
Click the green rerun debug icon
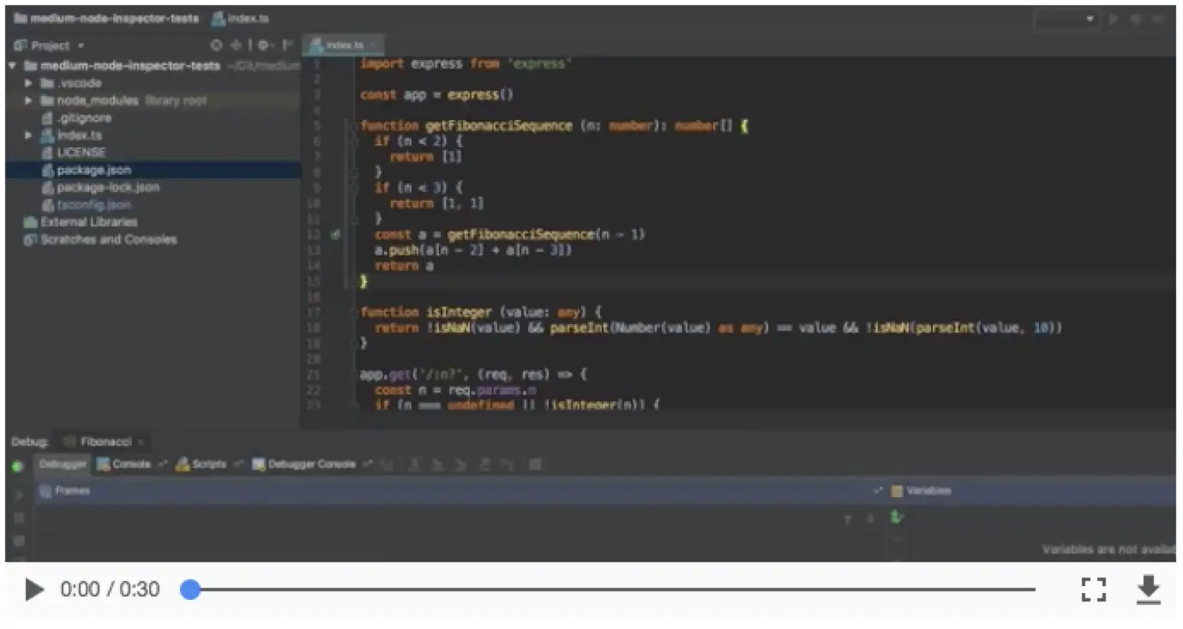tap(17, 467)
